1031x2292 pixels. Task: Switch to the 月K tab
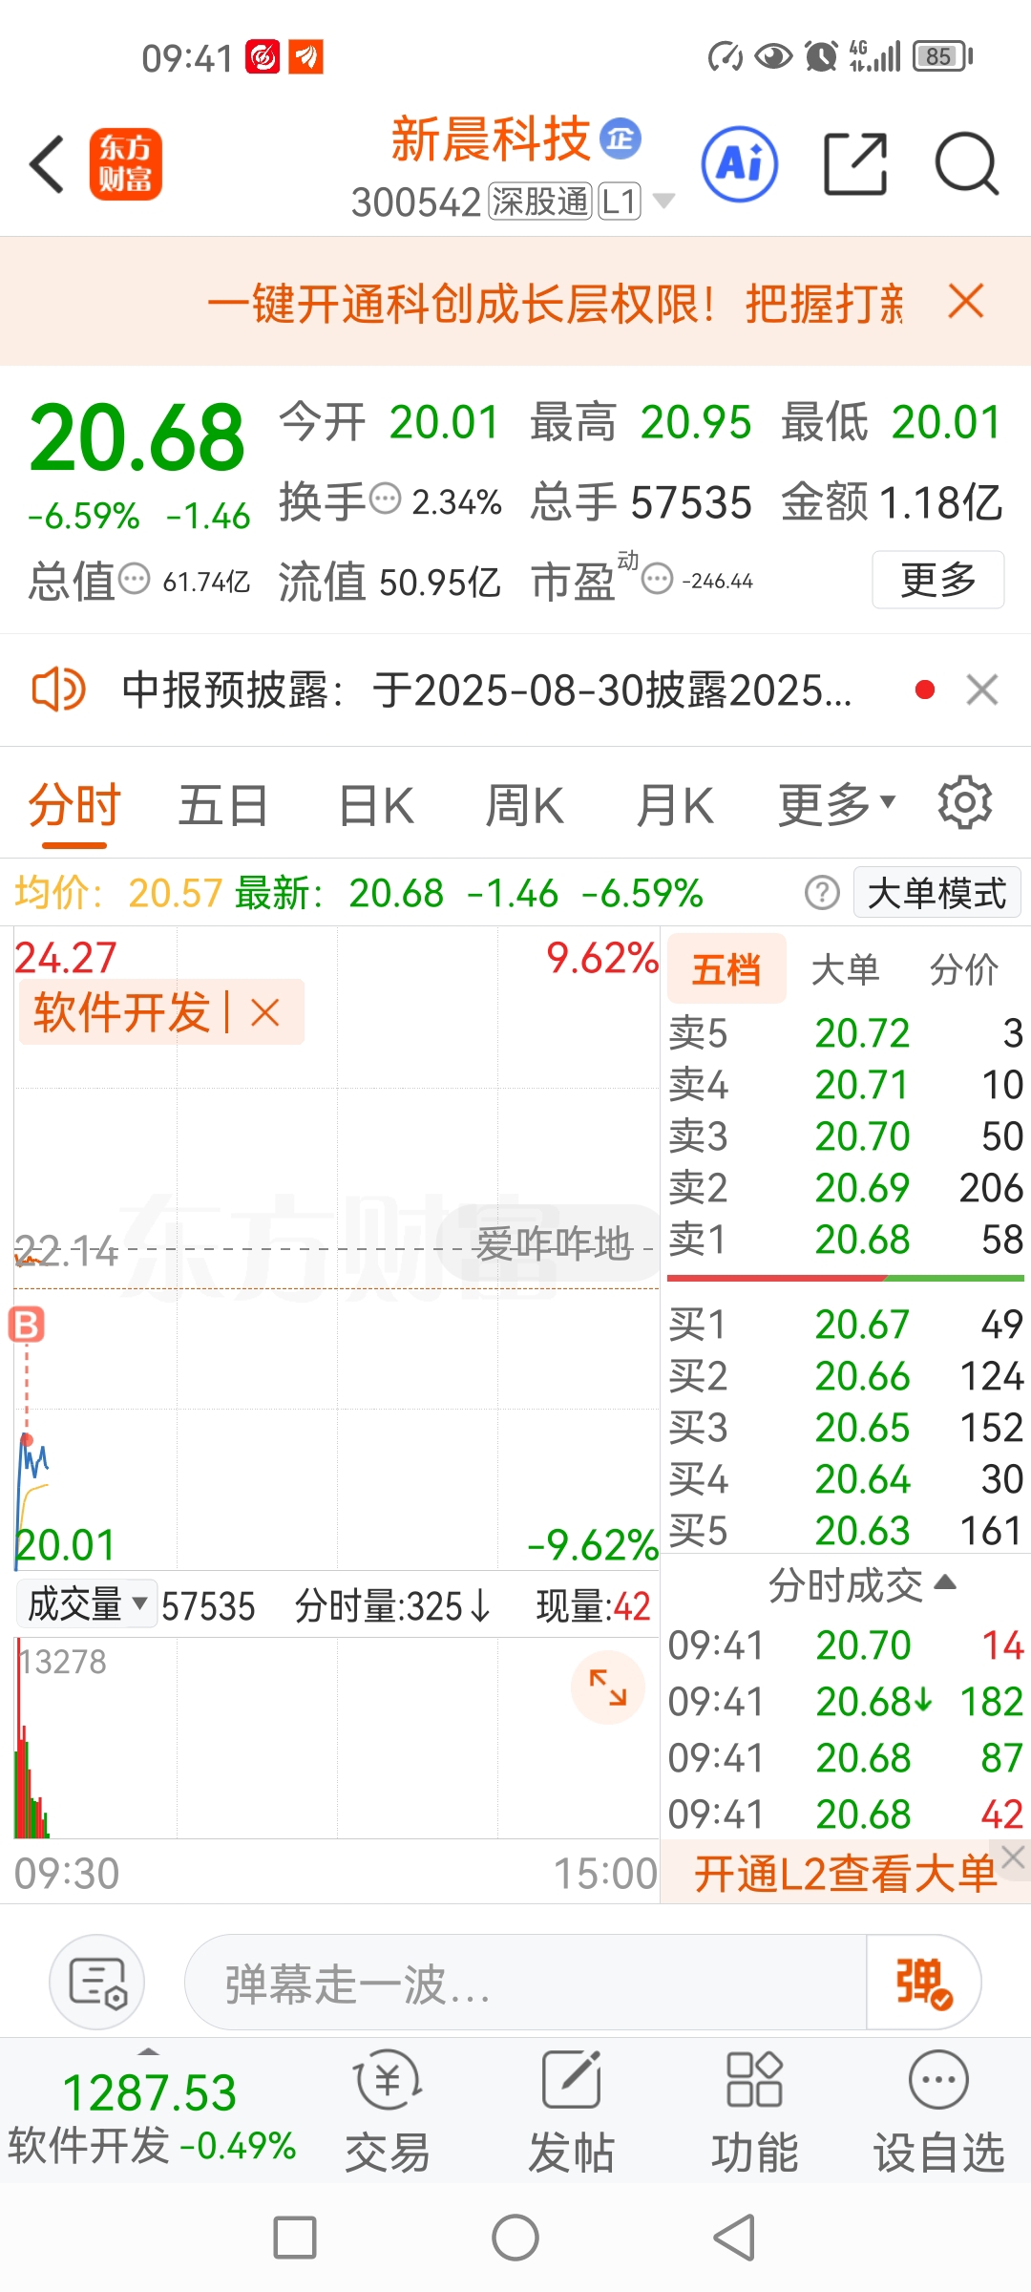point(675,804)
